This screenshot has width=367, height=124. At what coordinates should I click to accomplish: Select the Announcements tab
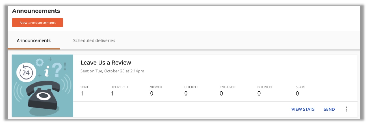pyautogui.click(x=34, y=40)
